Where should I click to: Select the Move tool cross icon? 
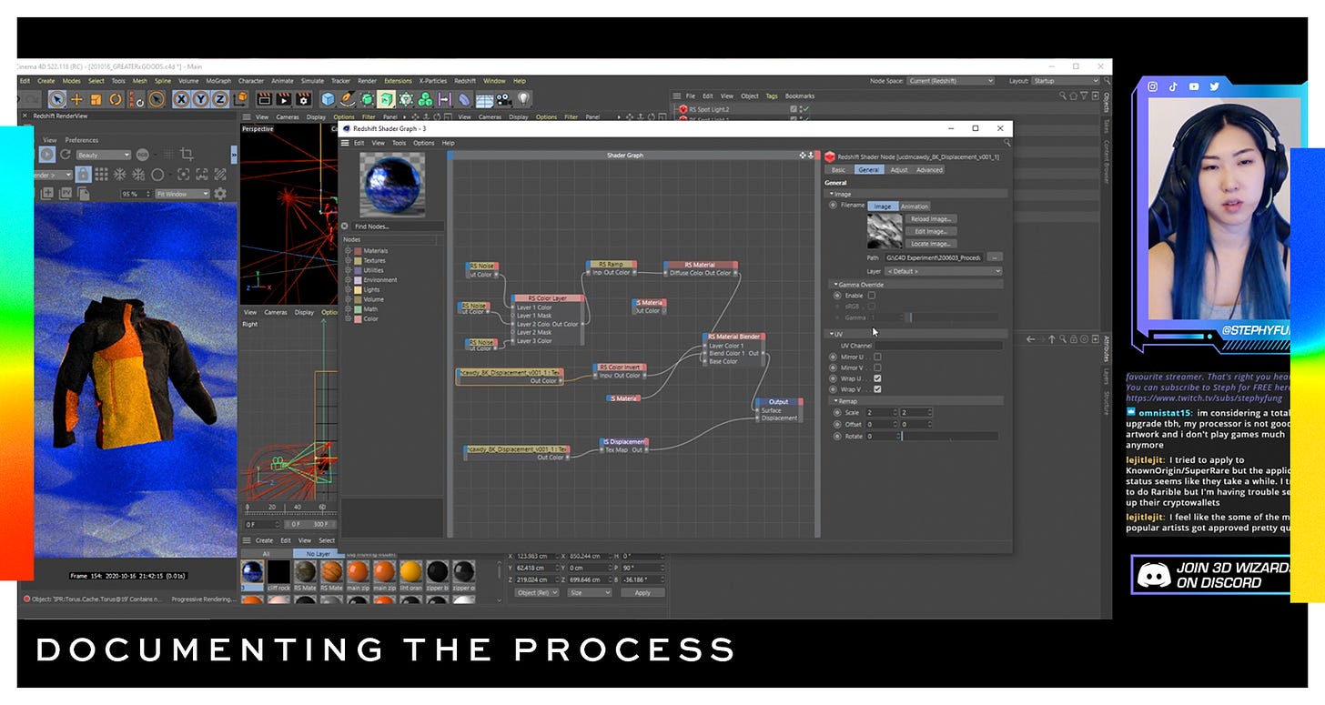pyautogui.click(x=76, y=99)
